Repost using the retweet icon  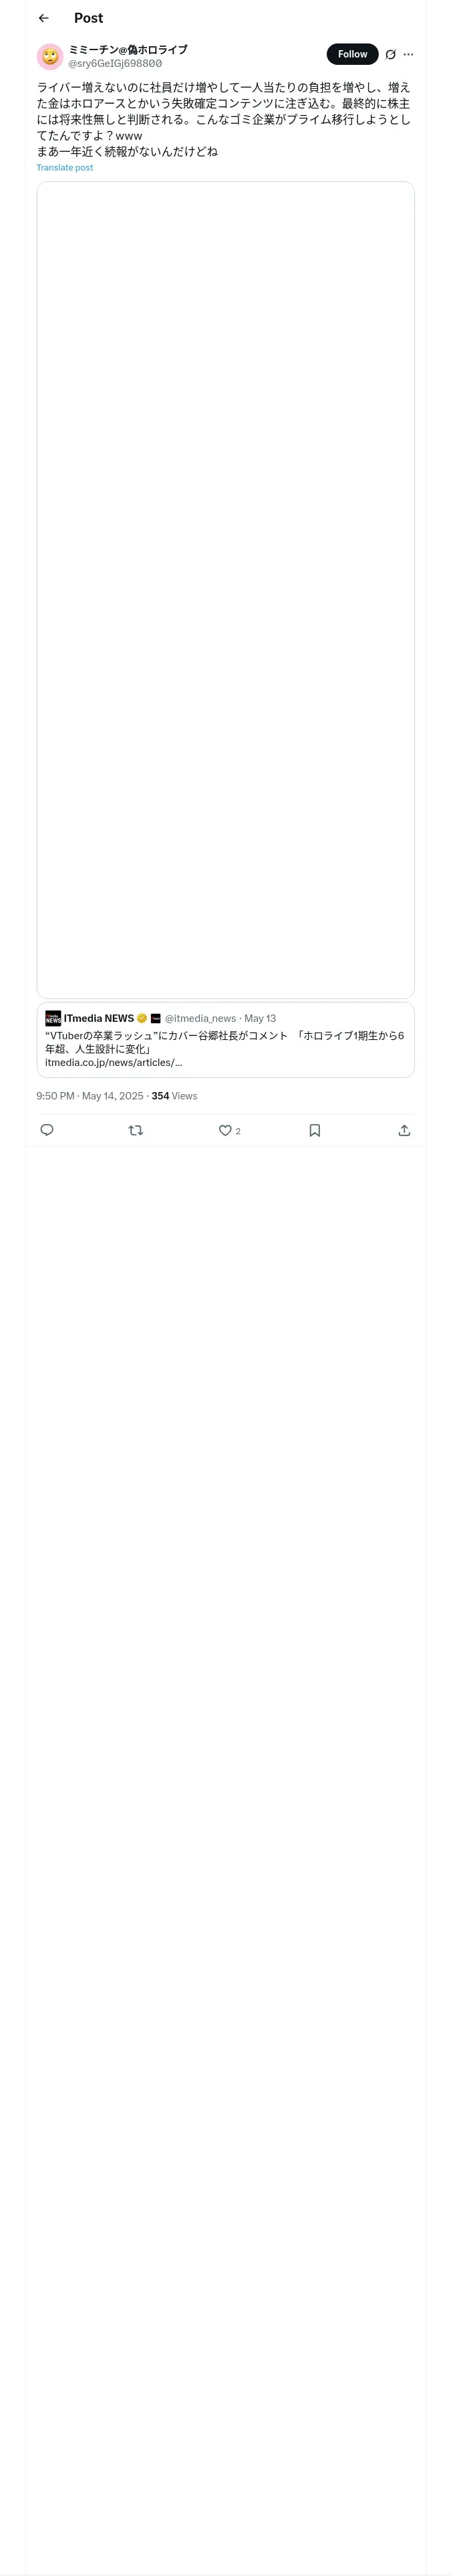[x=136, y=1130]
